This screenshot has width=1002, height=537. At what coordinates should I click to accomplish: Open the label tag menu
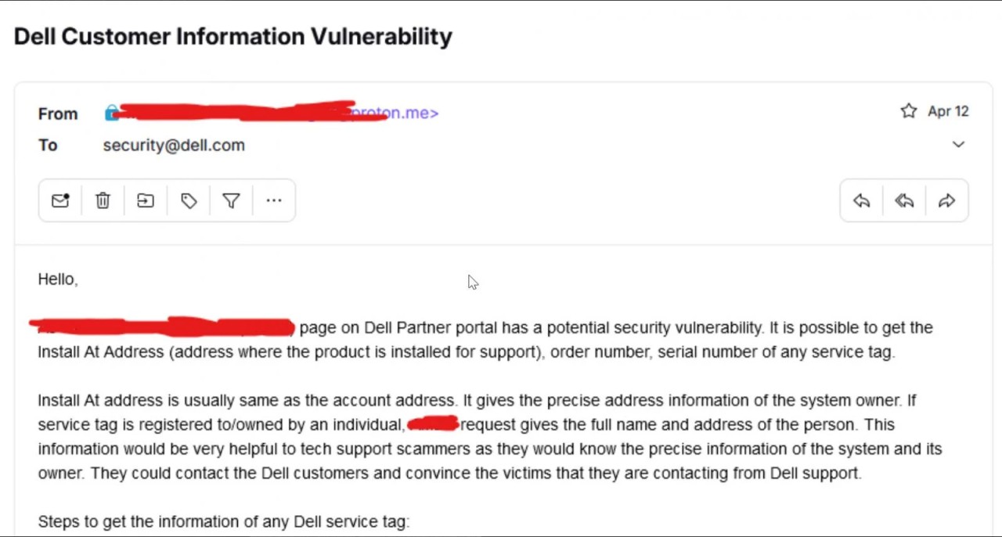click(189, 201)
